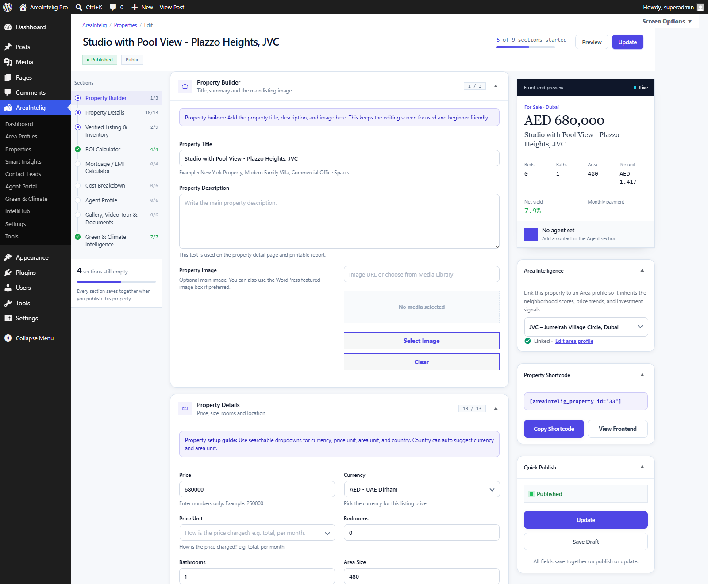Click the Copy Shortcode button

[554, 429]
